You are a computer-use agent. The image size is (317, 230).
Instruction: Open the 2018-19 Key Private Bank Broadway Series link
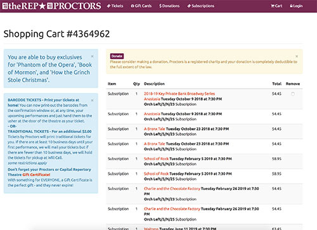(179, 94)
